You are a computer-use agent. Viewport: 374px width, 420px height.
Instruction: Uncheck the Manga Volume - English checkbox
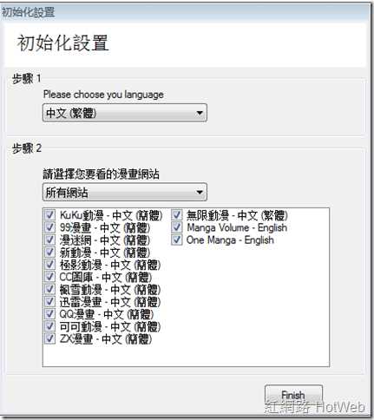coord(176,227)
